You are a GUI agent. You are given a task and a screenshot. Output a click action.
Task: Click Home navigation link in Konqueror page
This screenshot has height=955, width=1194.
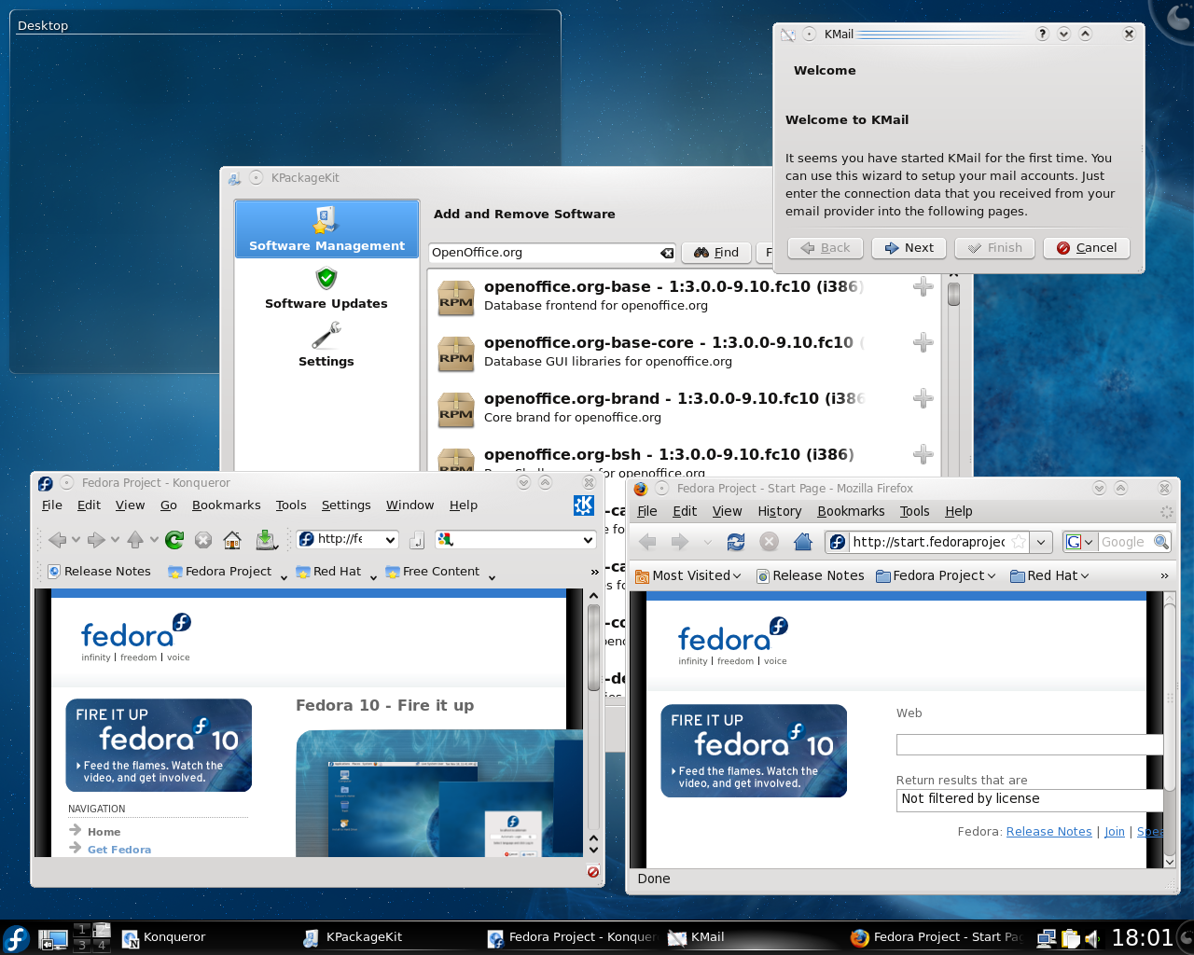tap(104, 832)
